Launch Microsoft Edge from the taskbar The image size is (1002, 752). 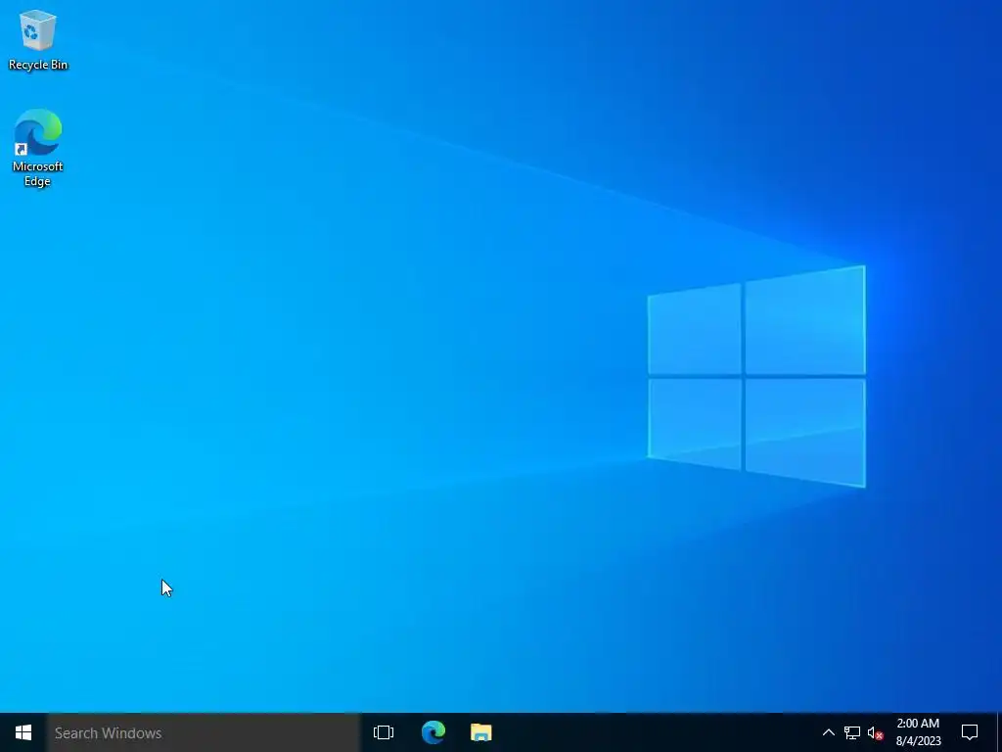433,732
